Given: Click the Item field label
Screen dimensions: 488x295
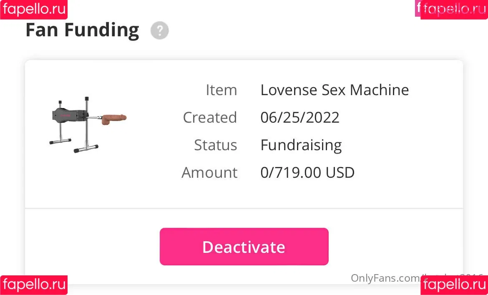Looking at the screenshot, I should (x=221, y=90).
